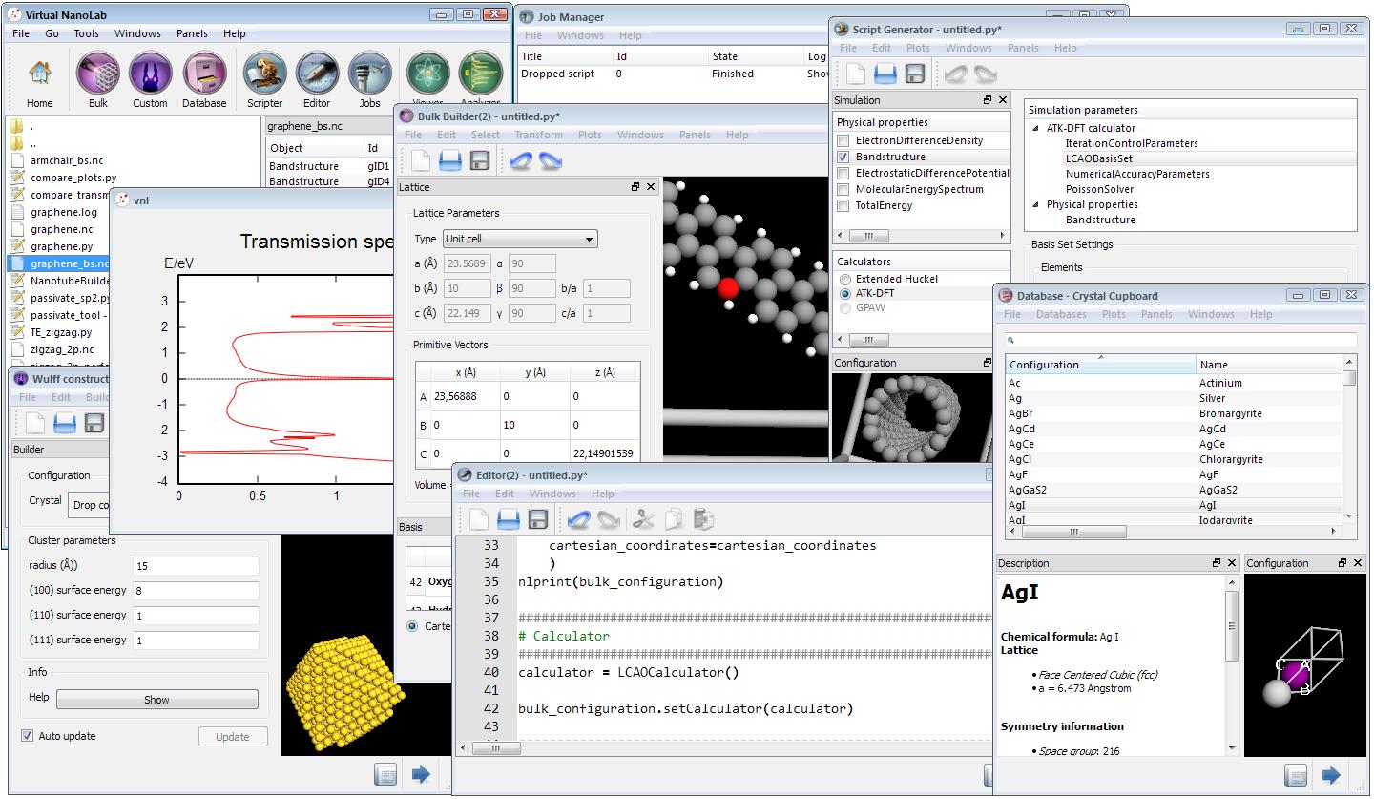Viewport: 1374px width, 799px height.
Task: Click Save disk icon in Bulk Builder
Action: (x=480, y=160)
